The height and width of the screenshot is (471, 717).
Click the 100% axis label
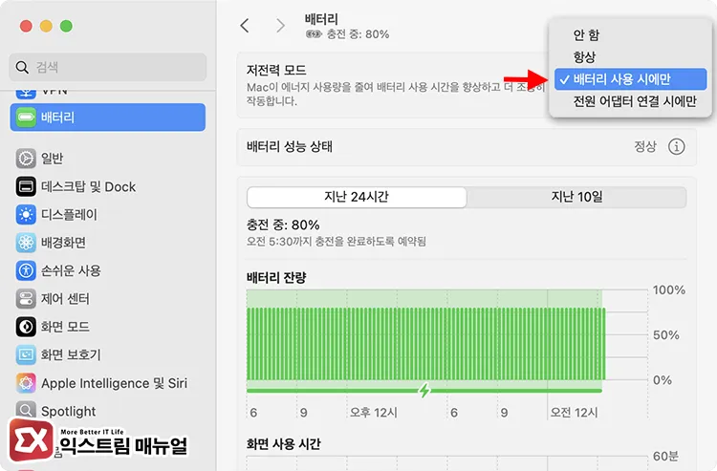click(x=668, y=290)
